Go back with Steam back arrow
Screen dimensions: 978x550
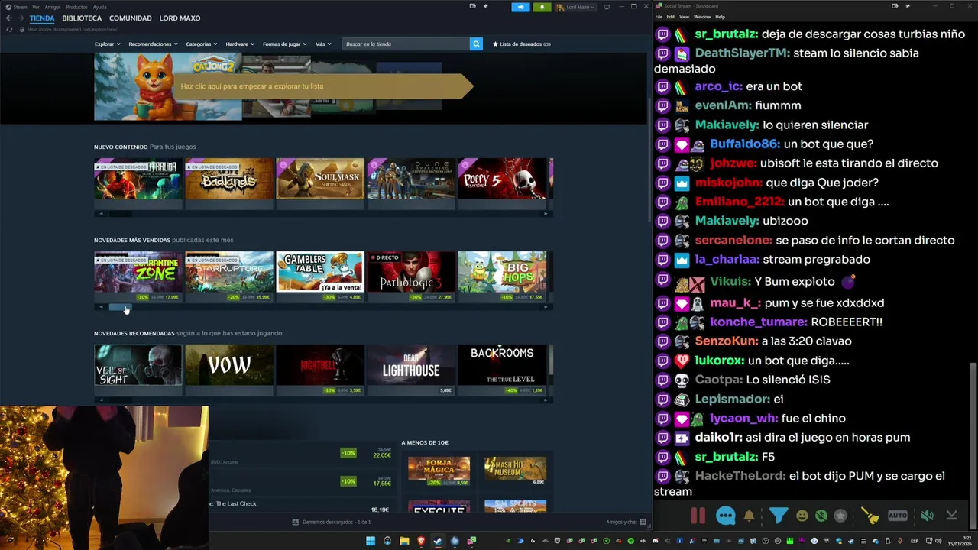click(x=9, y=18)
